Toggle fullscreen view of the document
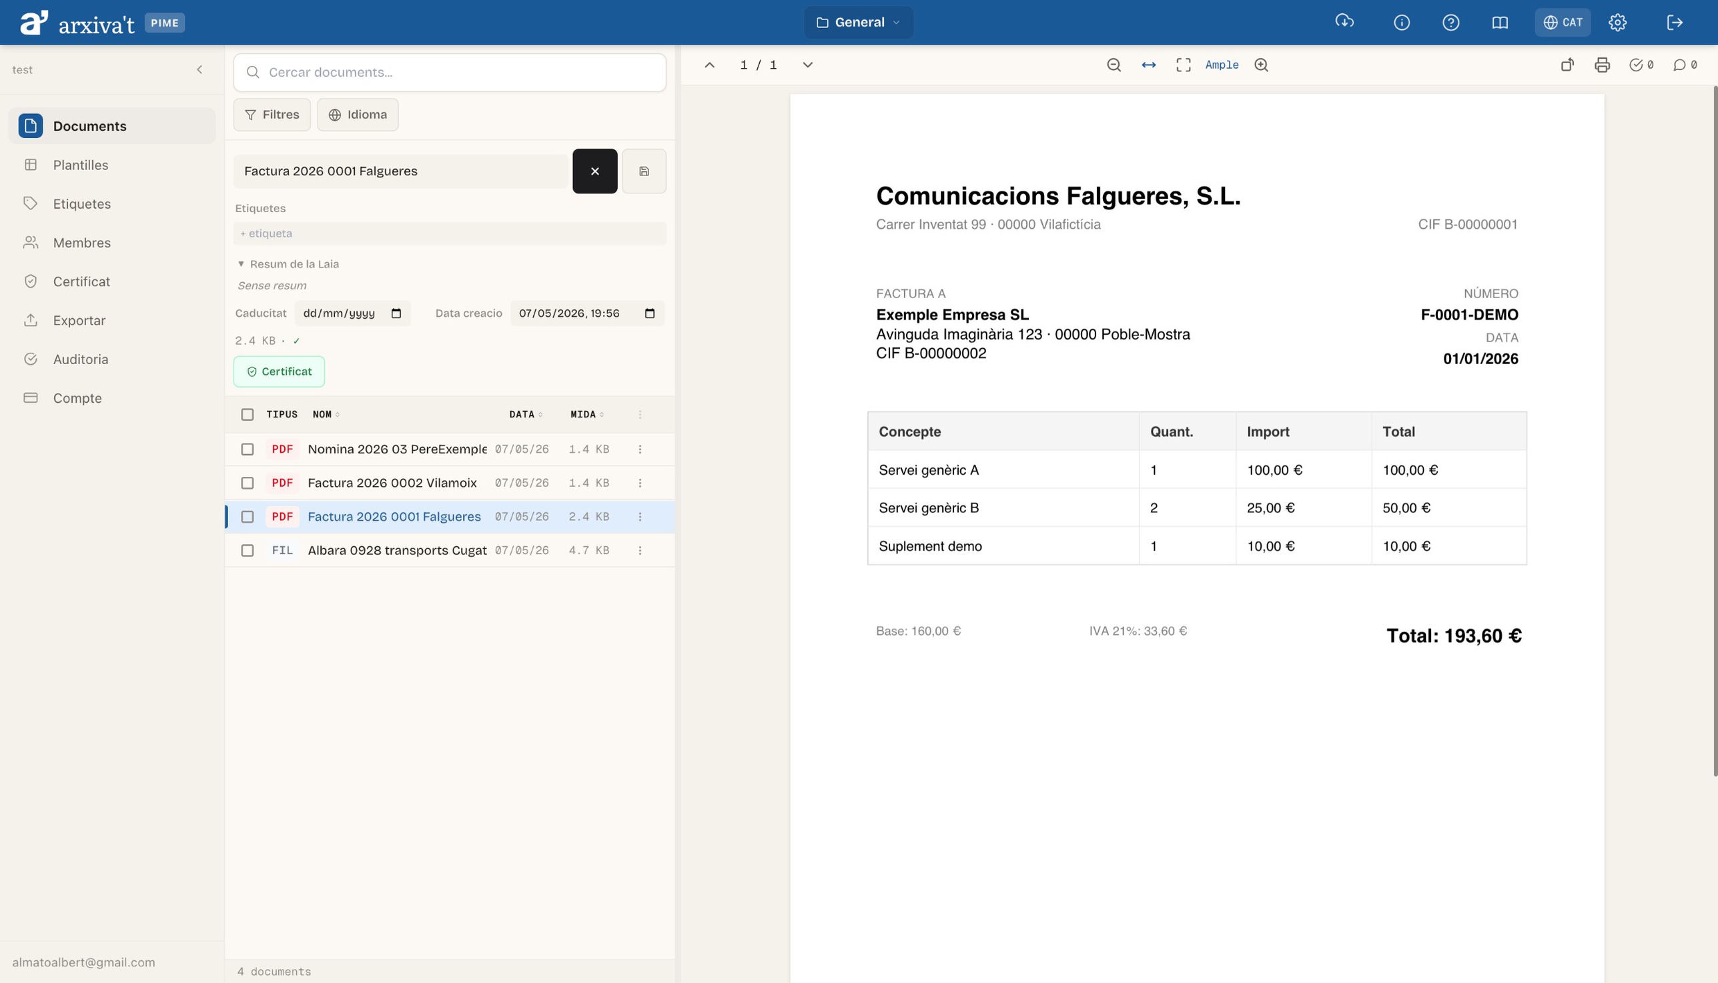Screen dimensions: 1718x983 [1183, 65]
